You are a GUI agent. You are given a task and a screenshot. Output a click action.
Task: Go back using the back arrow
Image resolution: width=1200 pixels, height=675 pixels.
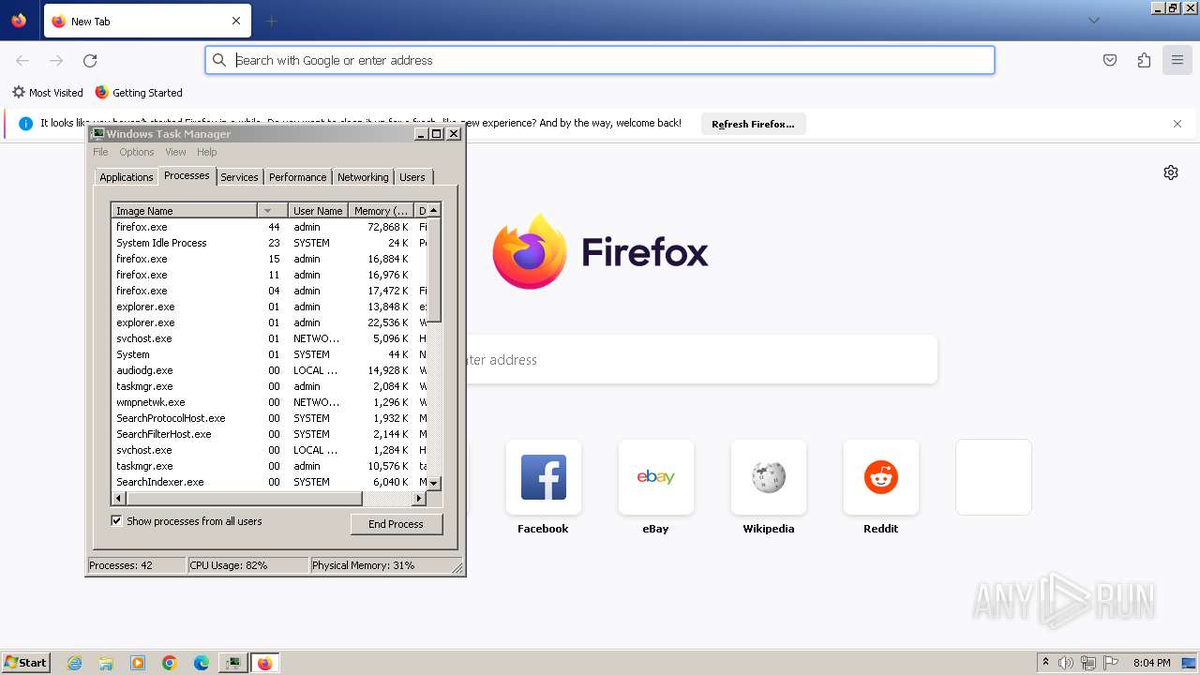point(22,61)
